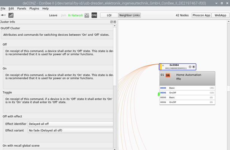The height and width of the screenshot is (150, 230).
Task: Click the signal strength bars icon
Action: pos(11,15)
